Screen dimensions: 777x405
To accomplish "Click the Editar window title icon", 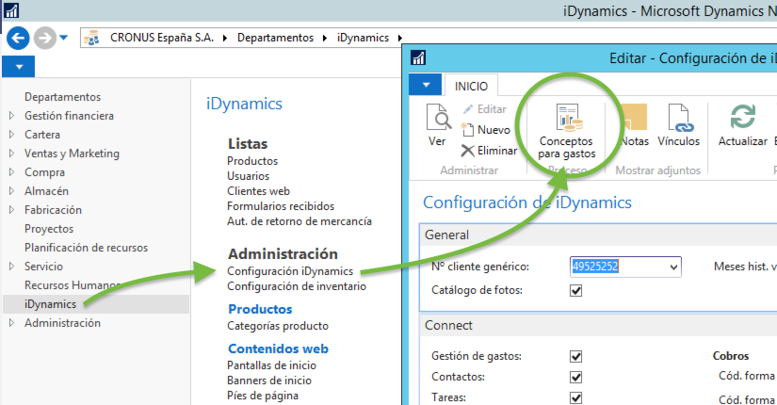I will pyautogui.click(x=418, y=58).
